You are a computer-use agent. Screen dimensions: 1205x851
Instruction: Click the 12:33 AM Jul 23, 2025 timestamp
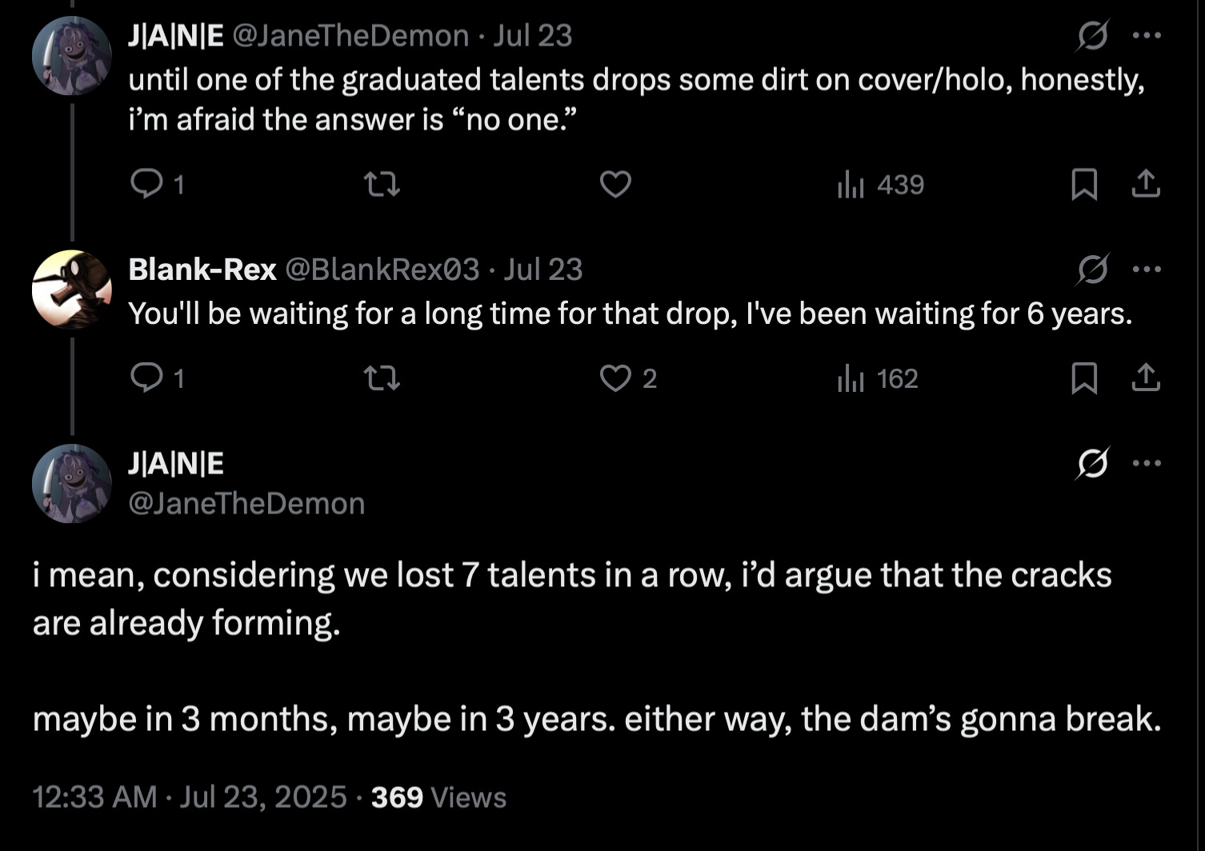(190, 797)
